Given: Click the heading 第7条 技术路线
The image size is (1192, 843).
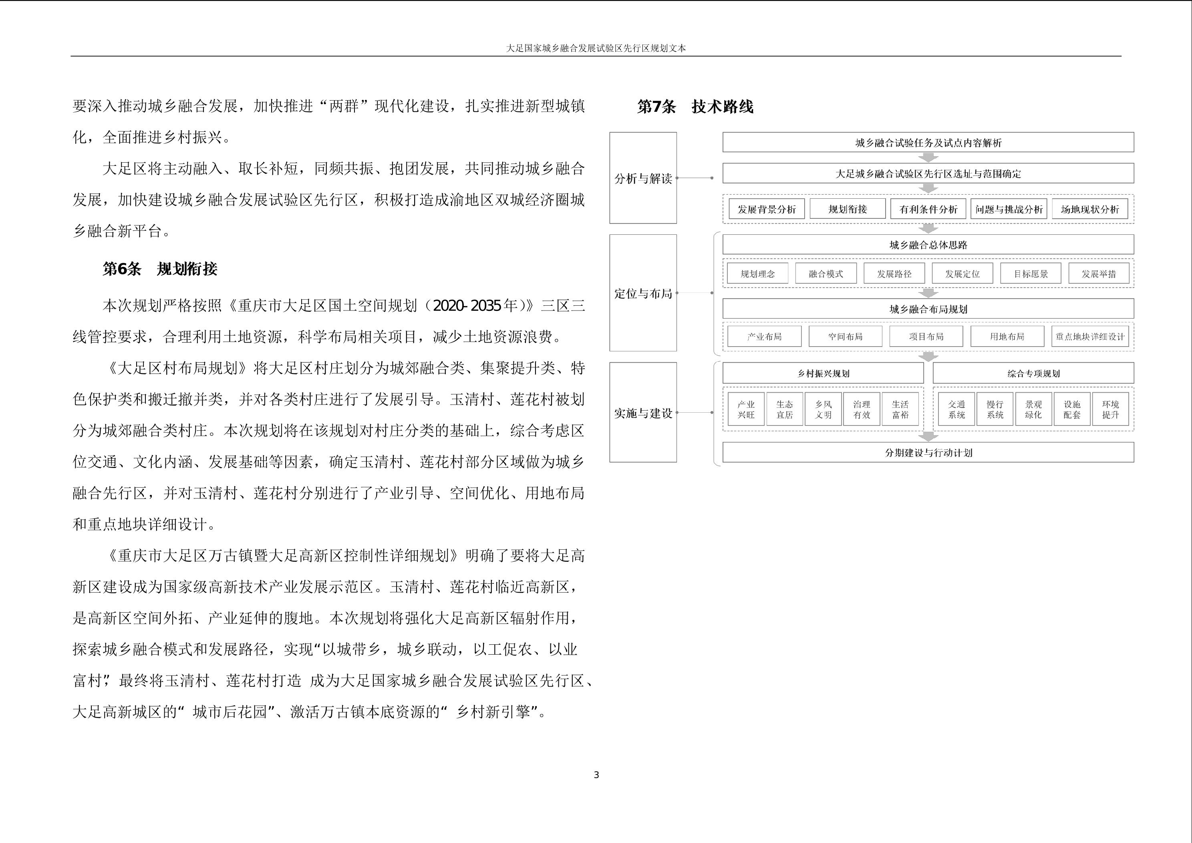Looking at the screenshot, I should click(x=695, y=107).
